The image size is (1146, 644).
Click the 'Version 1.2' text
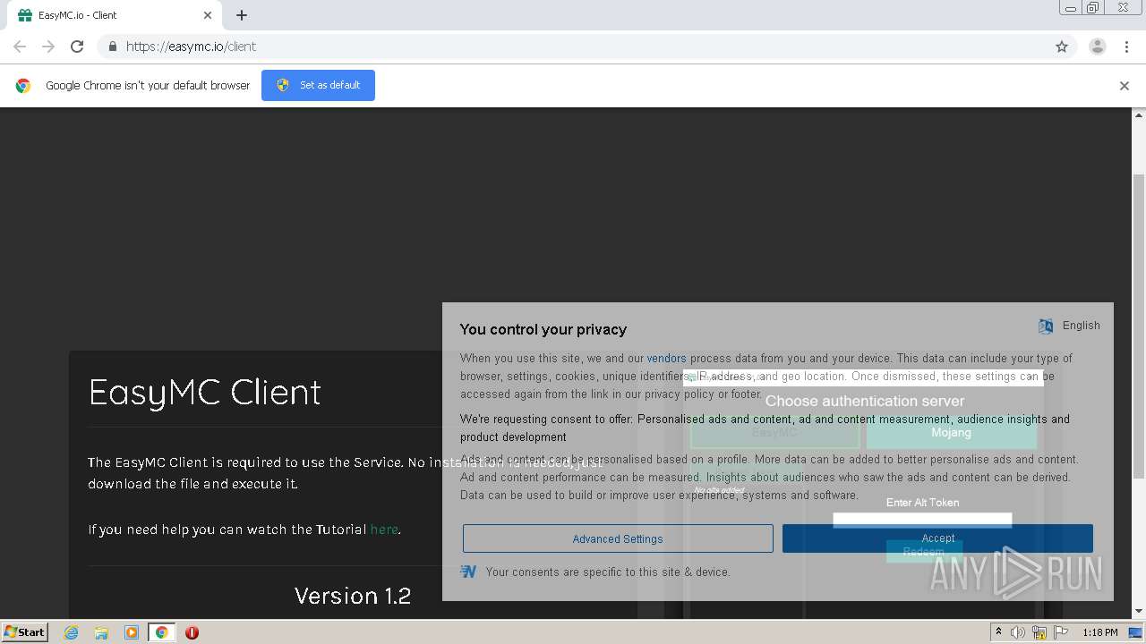[x=353, y=596]
